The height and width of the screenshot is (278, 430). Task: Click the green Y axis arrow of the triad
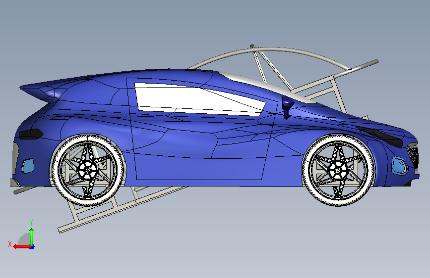(32, 236)
